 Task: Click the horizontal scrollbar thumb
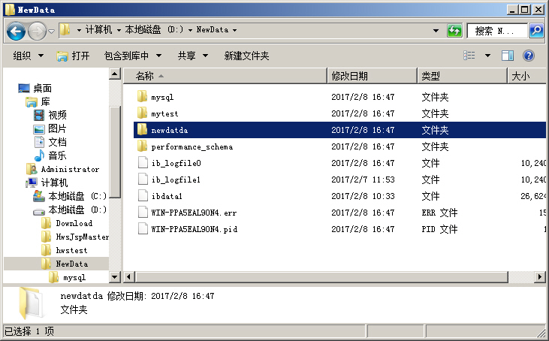[x=321, y=277]
